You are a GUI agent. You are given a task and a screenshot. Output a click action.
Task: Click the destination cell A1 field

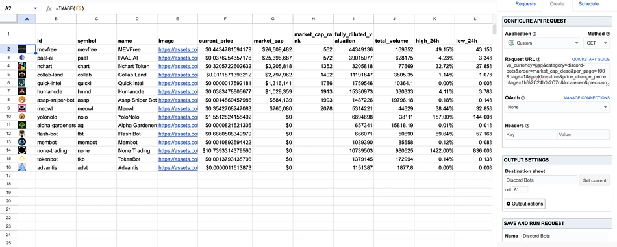point(520,190)
